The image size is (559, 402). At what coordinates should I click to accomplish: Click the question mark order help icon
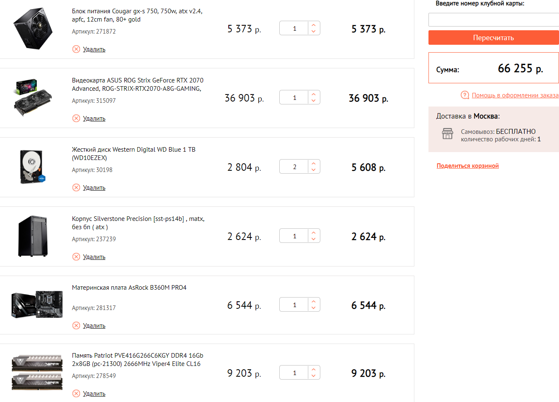tap(465, 95)
